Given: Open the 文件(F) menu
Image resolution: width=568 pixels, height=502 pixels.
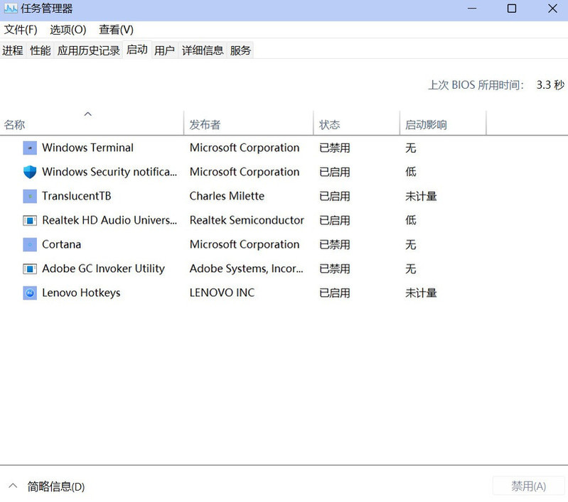Looking at the screenshot, I should coord(21,30).
